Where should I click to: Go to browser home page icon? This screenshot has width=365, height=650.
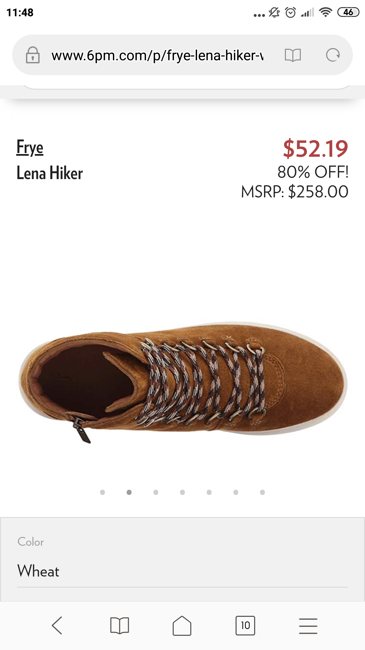click(x=182, y=625)
